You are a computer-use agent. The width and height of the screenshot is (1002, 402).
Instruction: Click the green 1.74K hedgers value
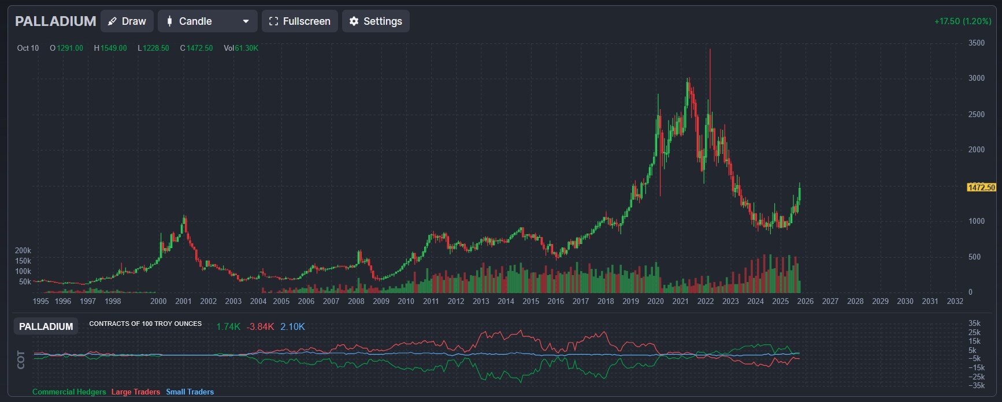click(228, 327)
